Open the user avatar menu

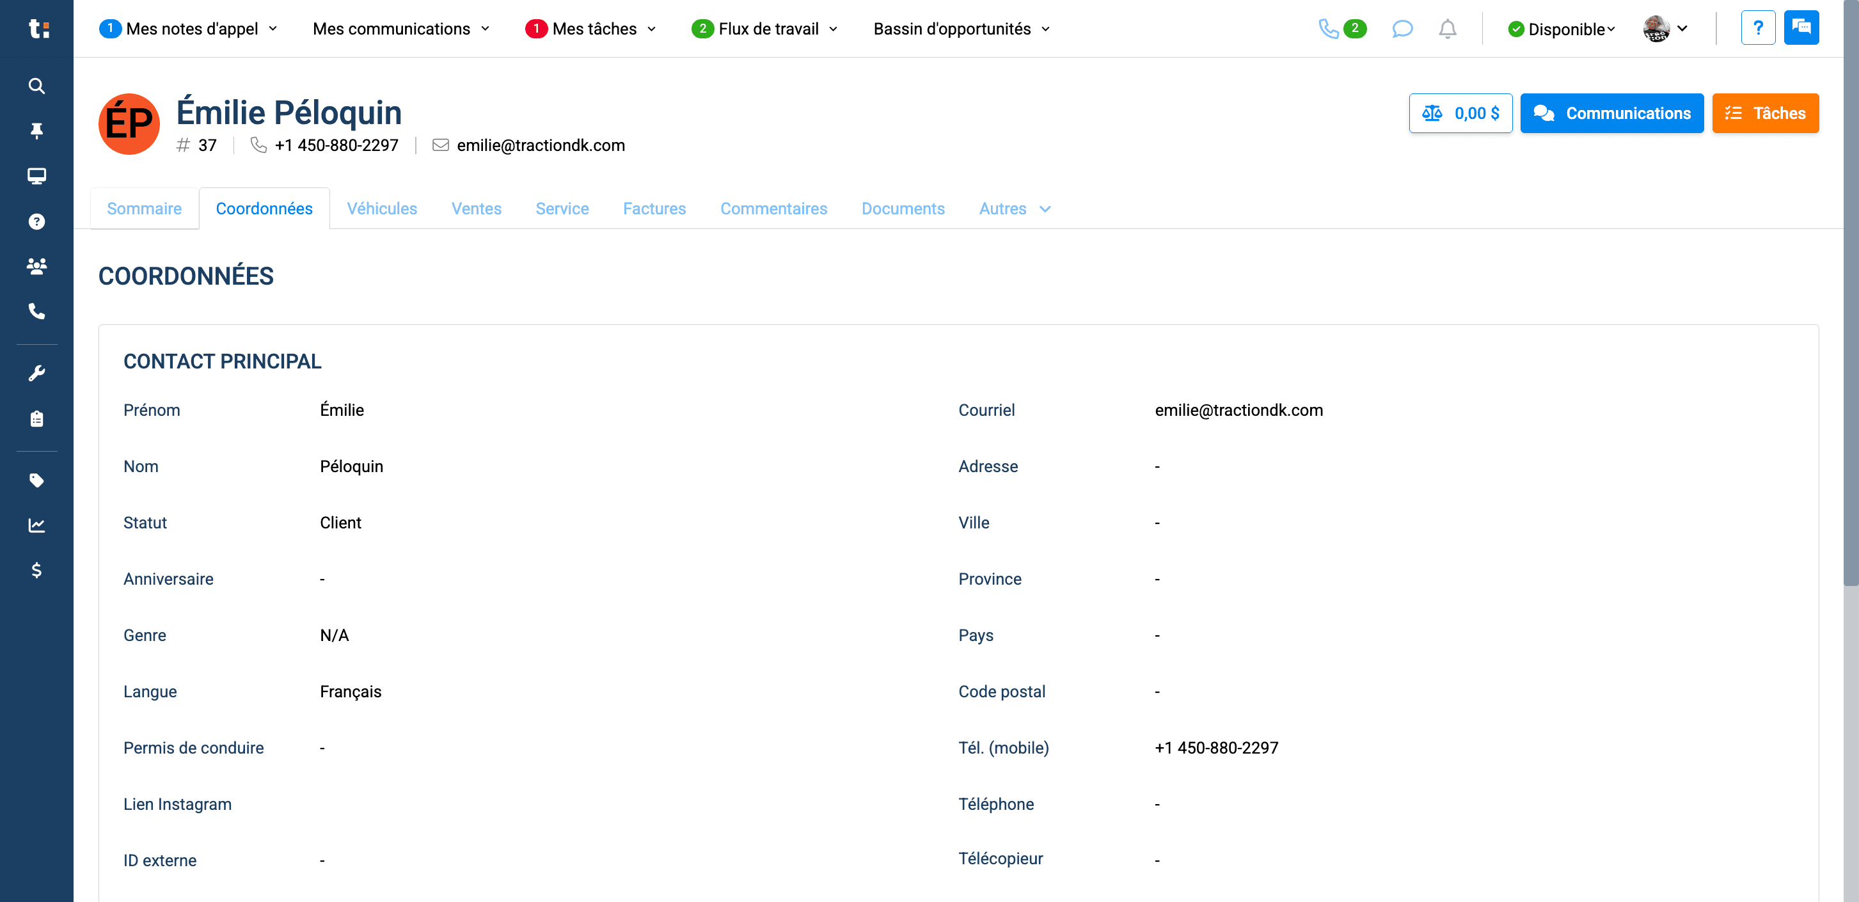(x=1666, y=29)
